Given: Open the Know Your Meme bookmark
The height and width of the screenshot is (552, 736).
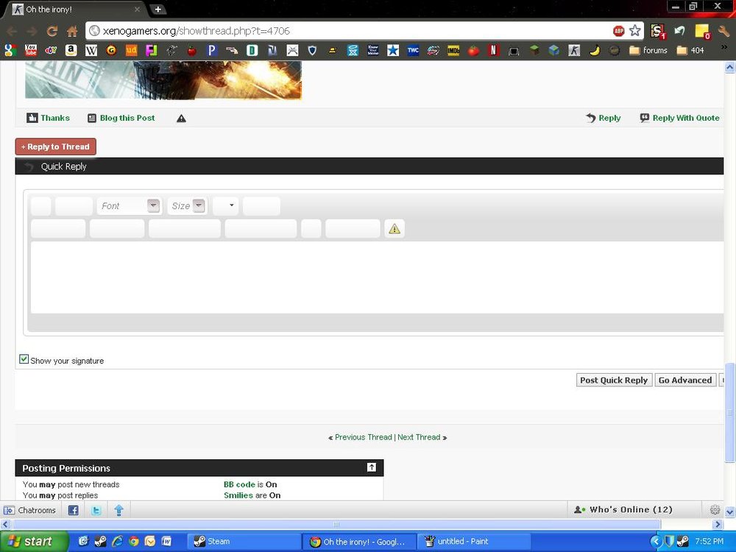Looking at the screenshot, I should point(373,50).
